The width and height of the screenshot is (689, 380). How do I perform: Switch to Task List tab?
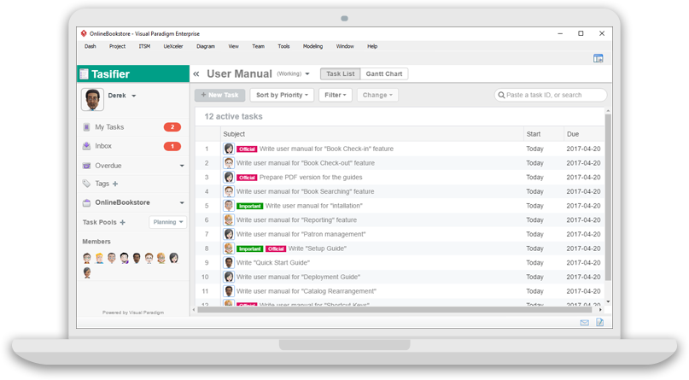341,73
